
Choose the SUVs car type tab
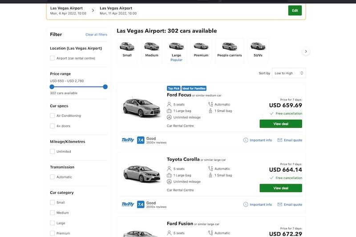pyautogui.click(x=258, y=51)
